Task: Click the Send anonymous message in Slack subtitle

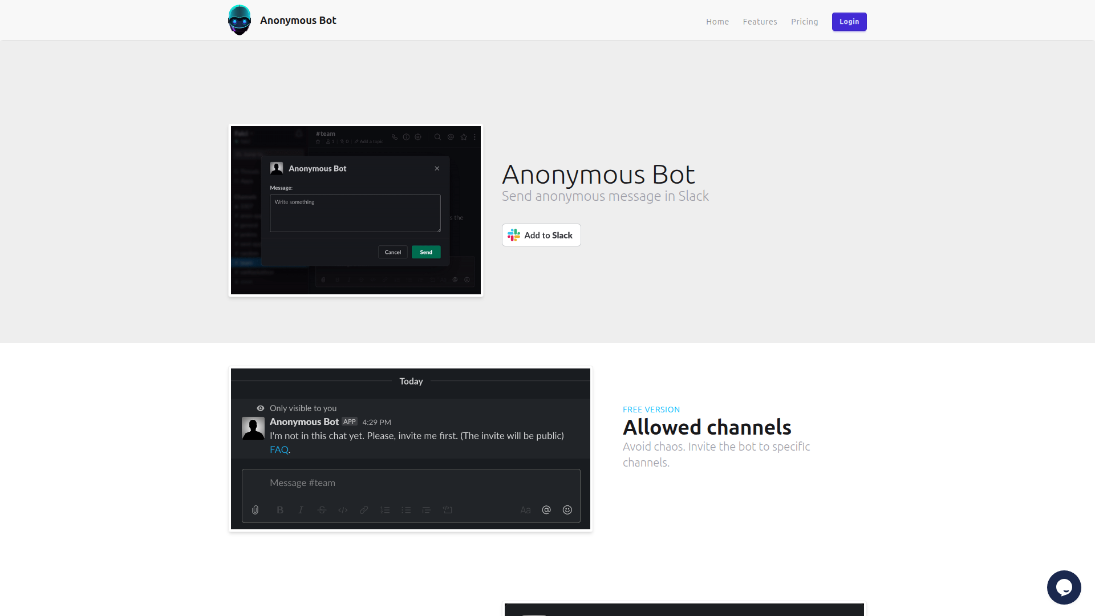Action: coord(605,196)
